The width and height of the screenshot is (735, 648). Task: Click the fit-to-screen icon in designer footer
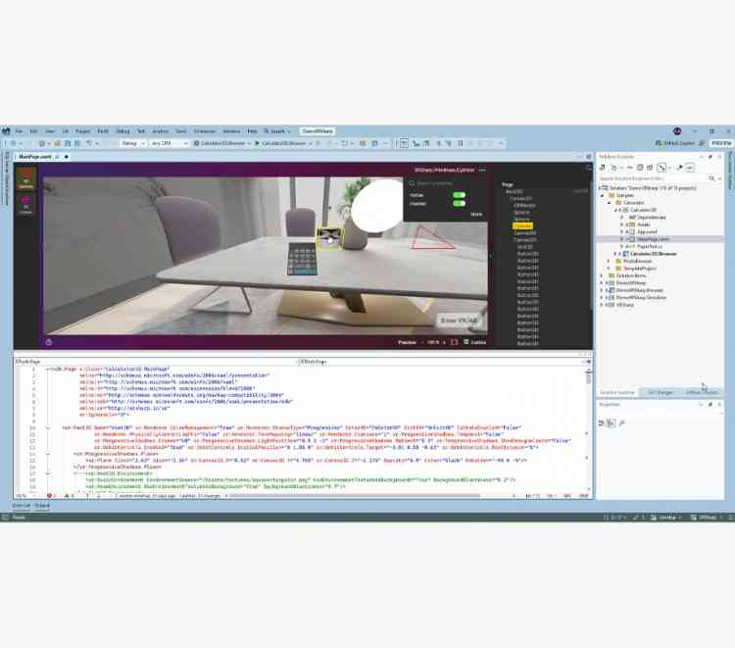click(x=454, y=342)
